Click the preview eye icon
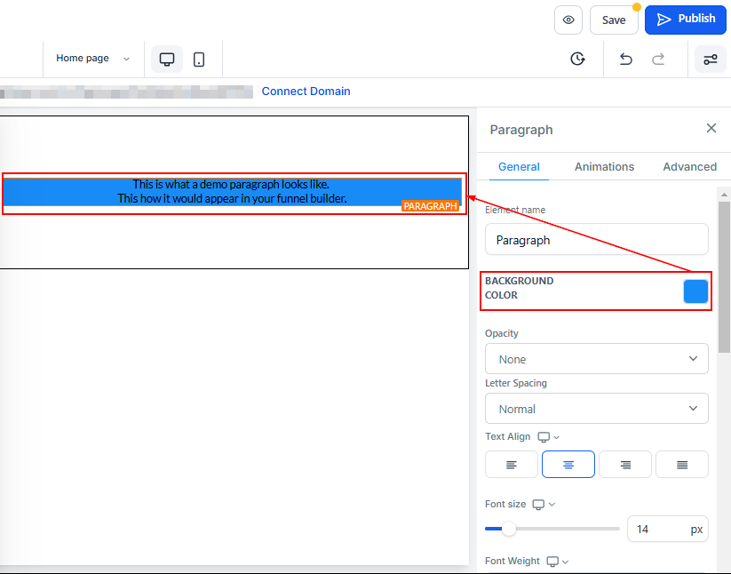 568,20
